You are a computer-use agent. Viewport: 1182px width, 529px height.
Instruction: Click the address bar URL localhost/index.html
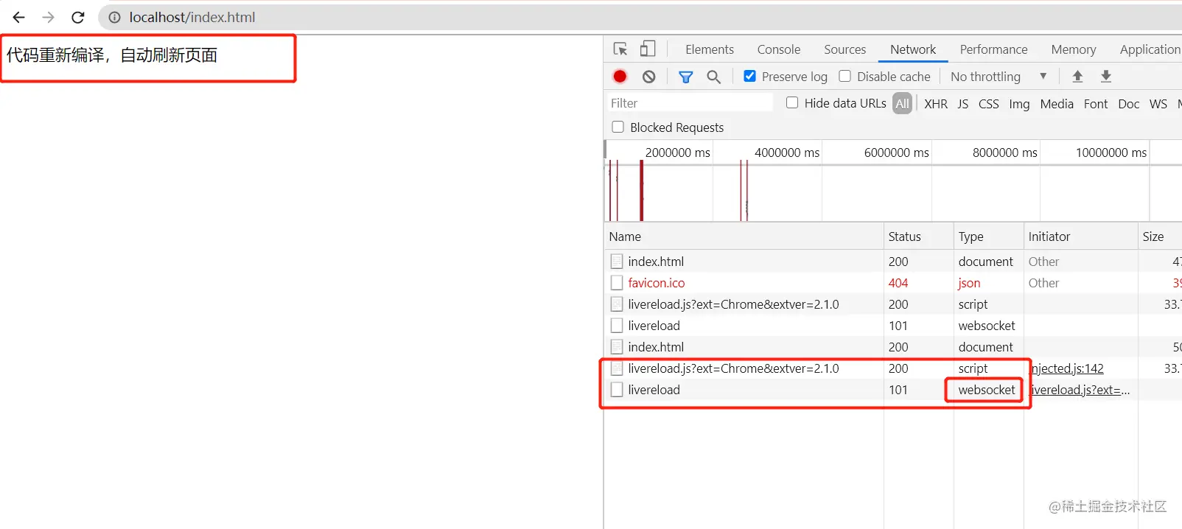point(192,17)
